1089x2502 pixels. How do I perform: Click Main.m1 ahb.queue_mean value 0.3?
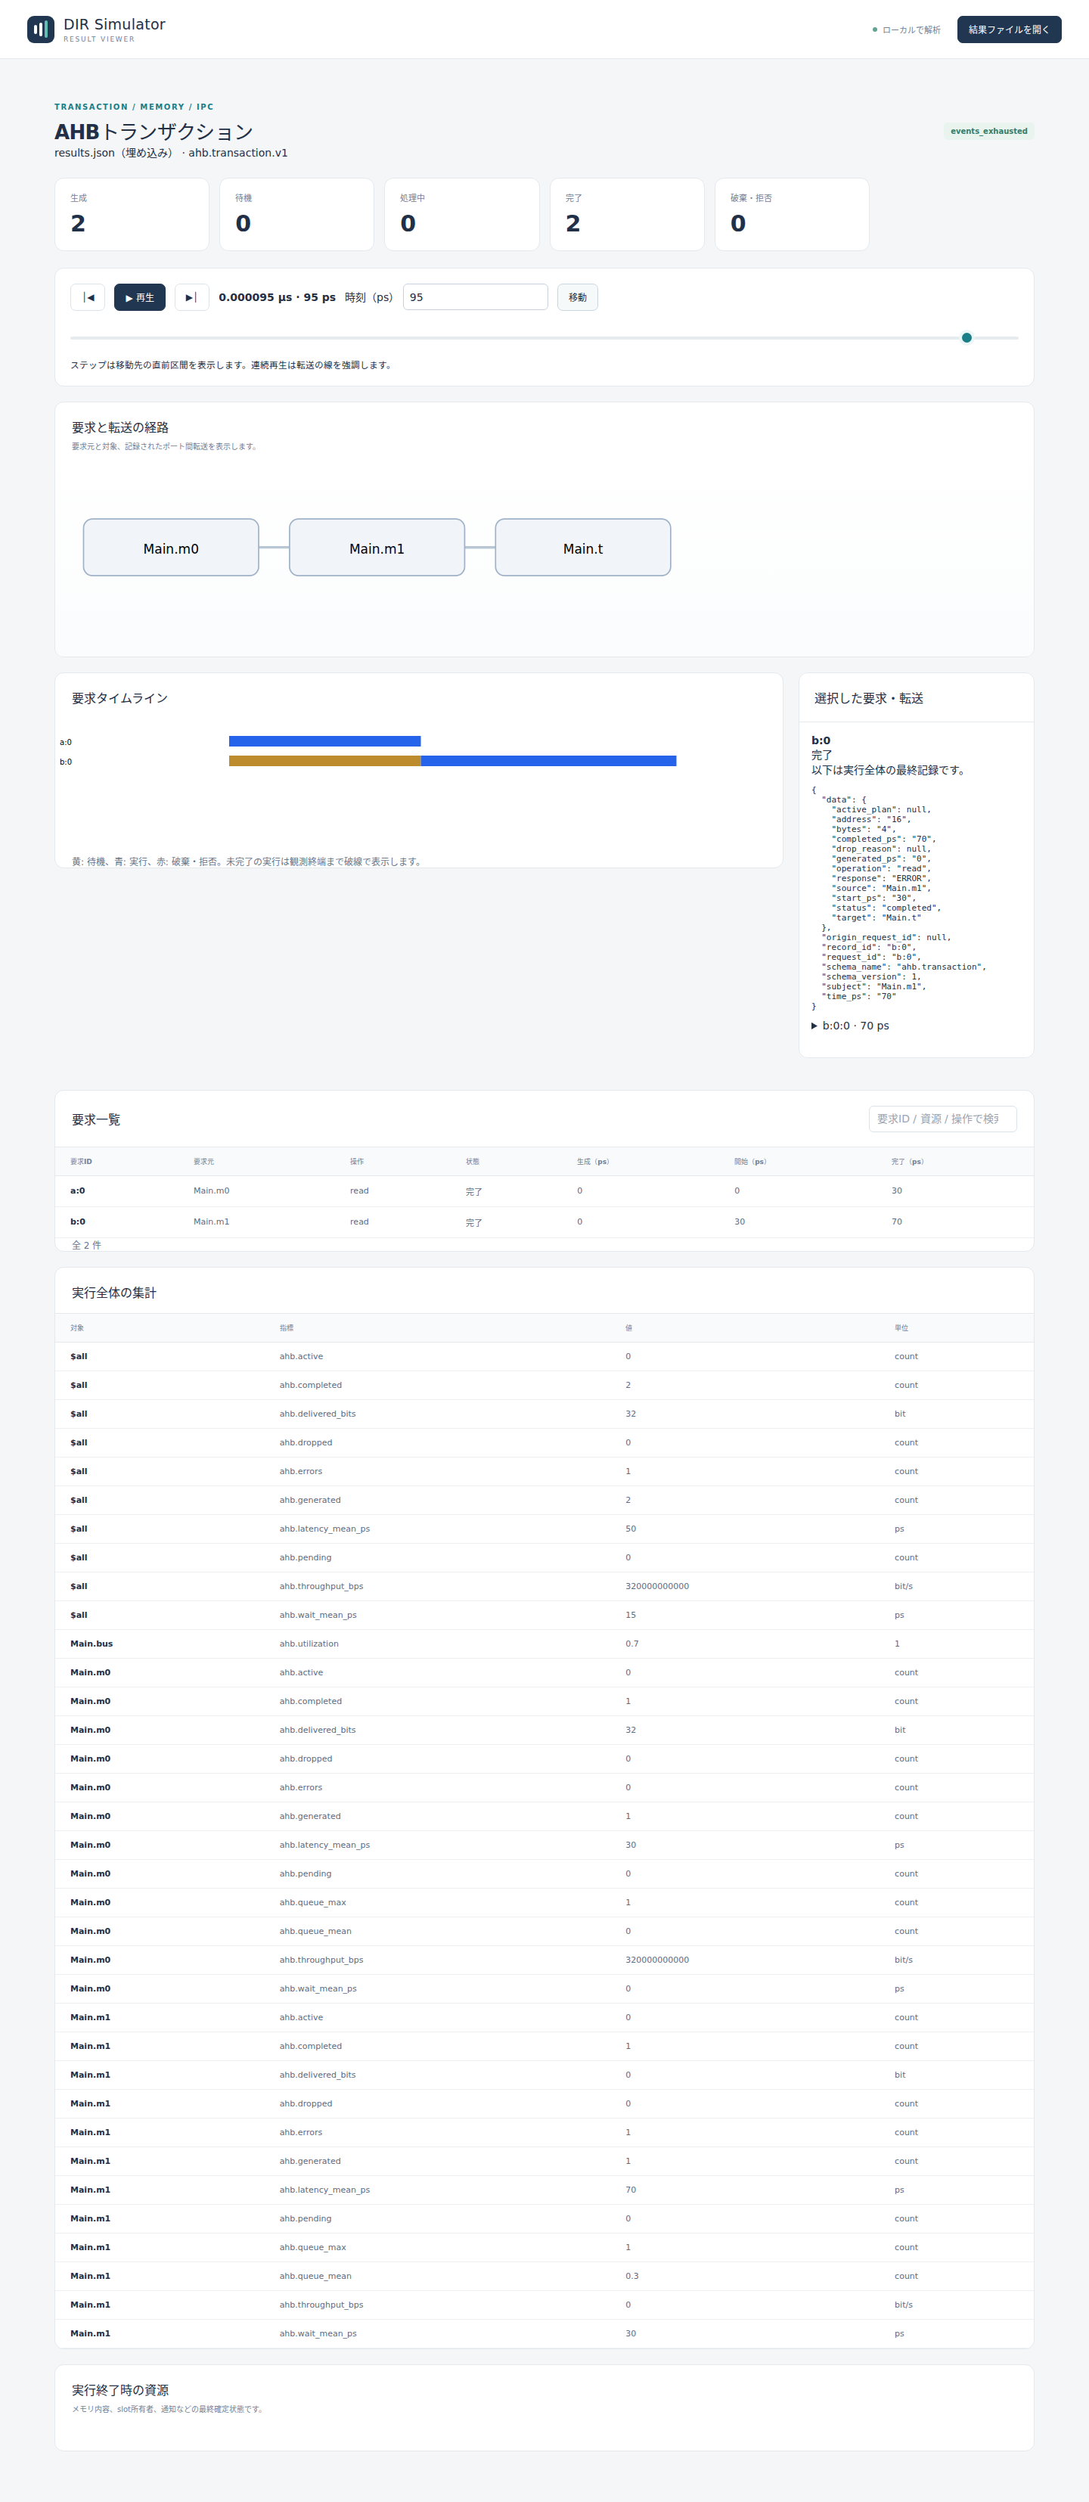(x=631, y=2276)
